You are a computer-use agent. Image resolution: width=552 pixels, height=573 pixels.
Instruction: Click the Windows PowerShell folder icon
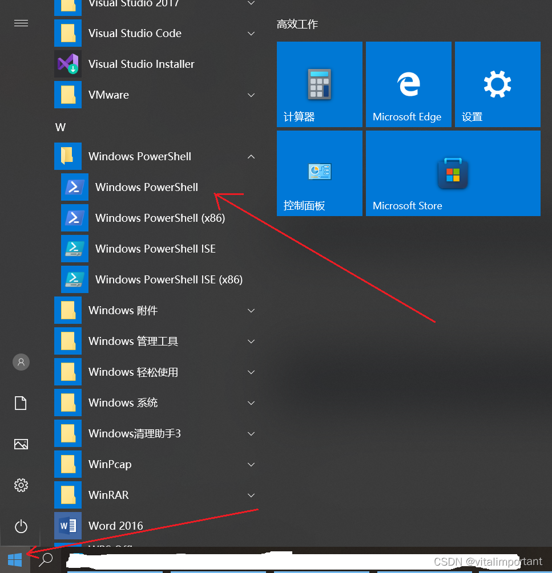pyautogui.click(x=68, y=156)
